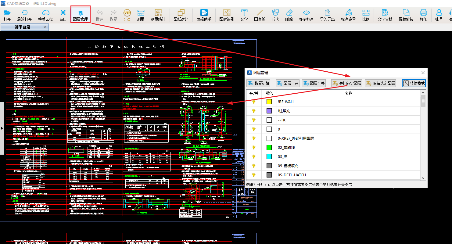Select the 删除 eraser tool
The height and width of the screenshot is (244, 452).
289,15
